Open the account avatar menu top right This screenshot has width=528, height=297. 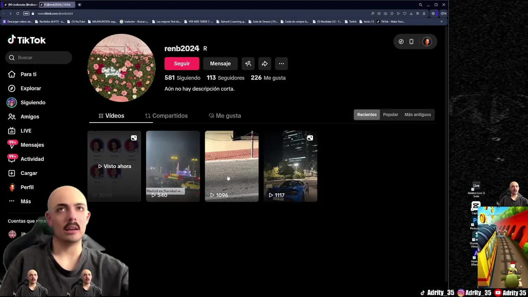[427, 42]
